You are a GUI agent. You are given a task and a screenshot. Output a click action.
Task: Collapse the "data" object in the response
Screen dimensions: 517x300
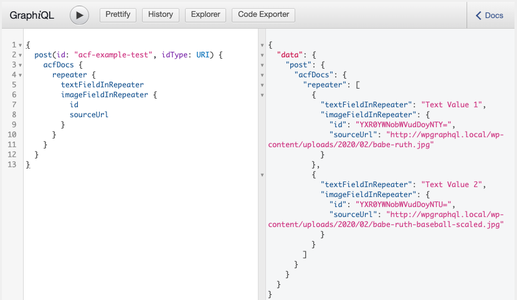click(x=262, y=56)
